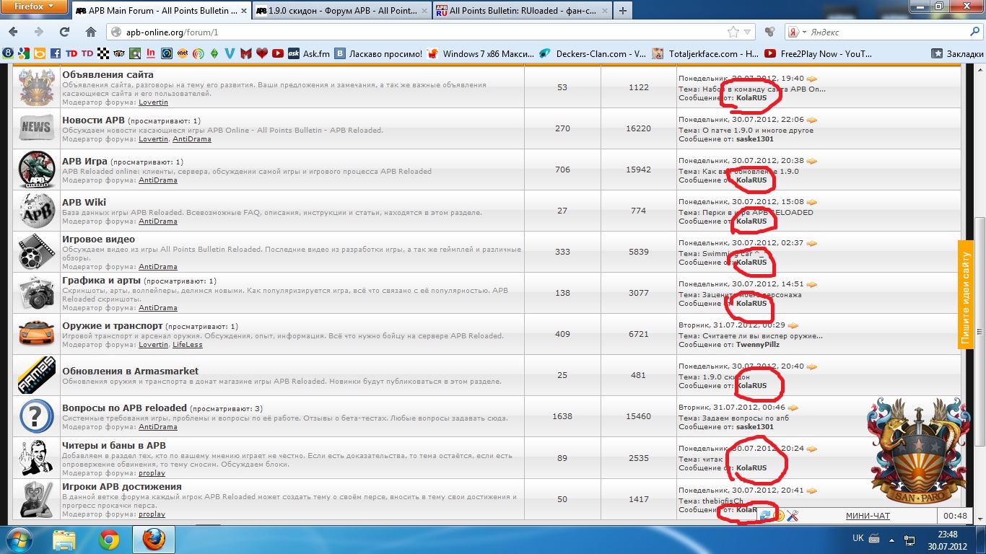Open the Firefox main menu dropdown
The image size is (986, 554).
point(32,6)
